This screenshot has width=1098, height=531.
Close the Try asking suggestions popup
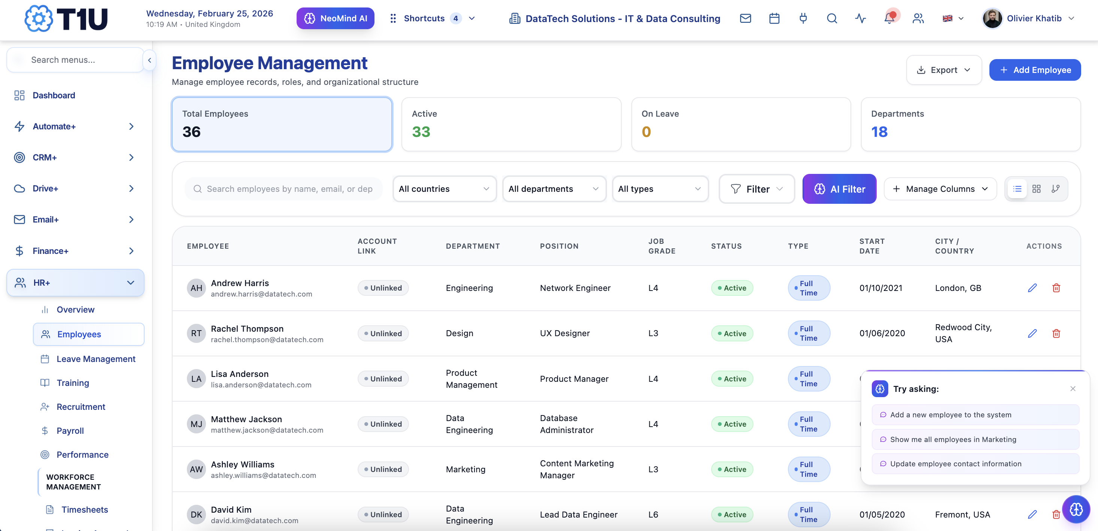pos(1073,389)
